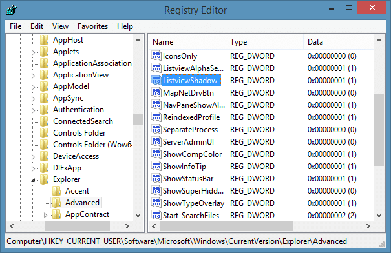Click the DWORD icon beside MapNetDrvBtn
391x253 pixels.
(156, 92)
